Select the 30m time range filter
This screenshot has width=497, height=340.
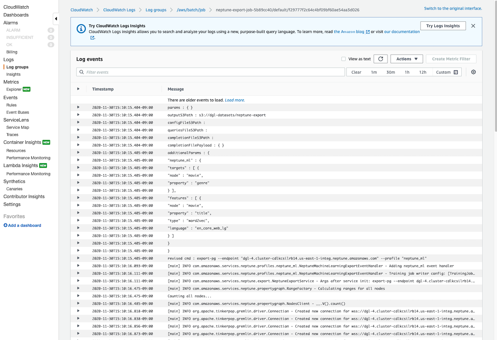[x=390, y=72]
